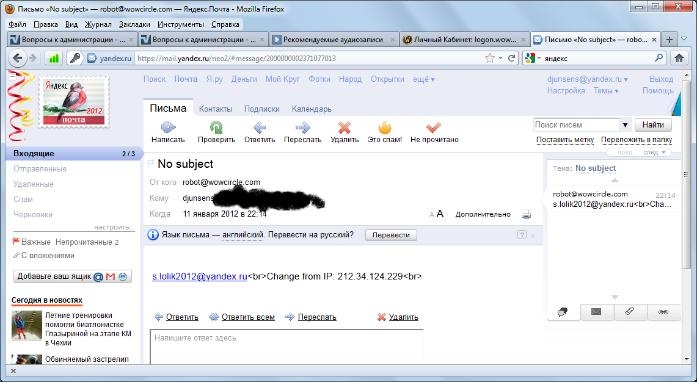
Task: Filter by Непрочитанные 2
Action: point(87,242)
